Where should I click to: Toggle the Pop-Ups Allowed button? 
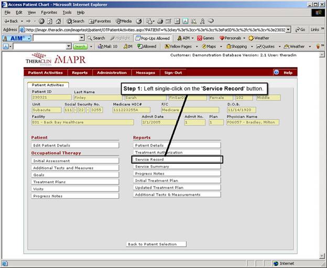(152, 38)
